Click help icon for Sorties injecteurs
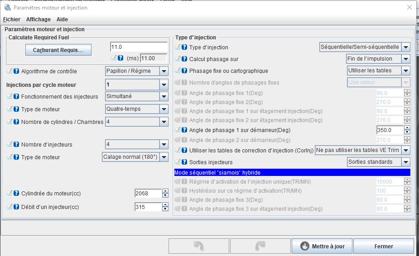Screen dimensions: 419x256 tap(184, 162)
